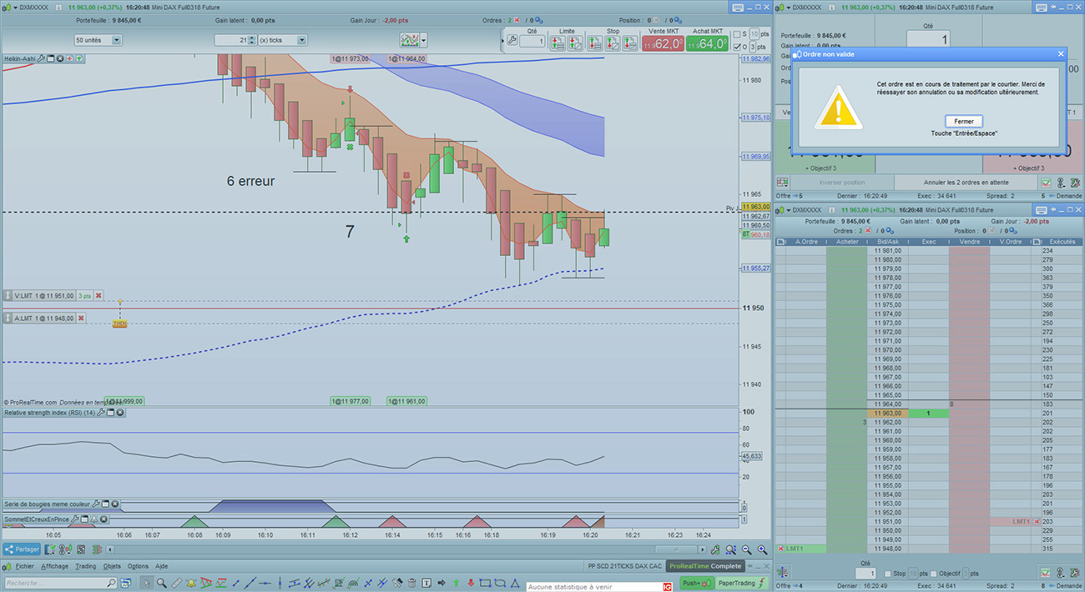Open Heikin-Ashi settings wrench icon

(x=40, y=59)
